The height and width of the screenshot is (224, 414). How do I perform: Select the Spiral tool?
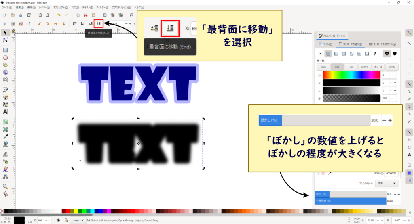[5, 80]
